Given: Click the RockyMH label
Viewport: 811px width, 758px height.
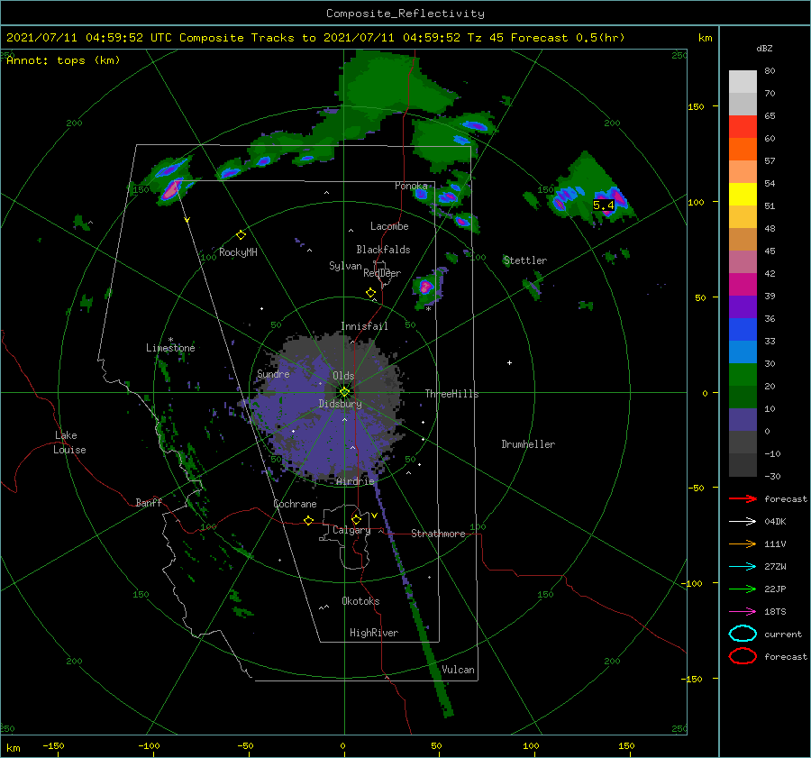Looking at the screenshot, I should point(238,252).
